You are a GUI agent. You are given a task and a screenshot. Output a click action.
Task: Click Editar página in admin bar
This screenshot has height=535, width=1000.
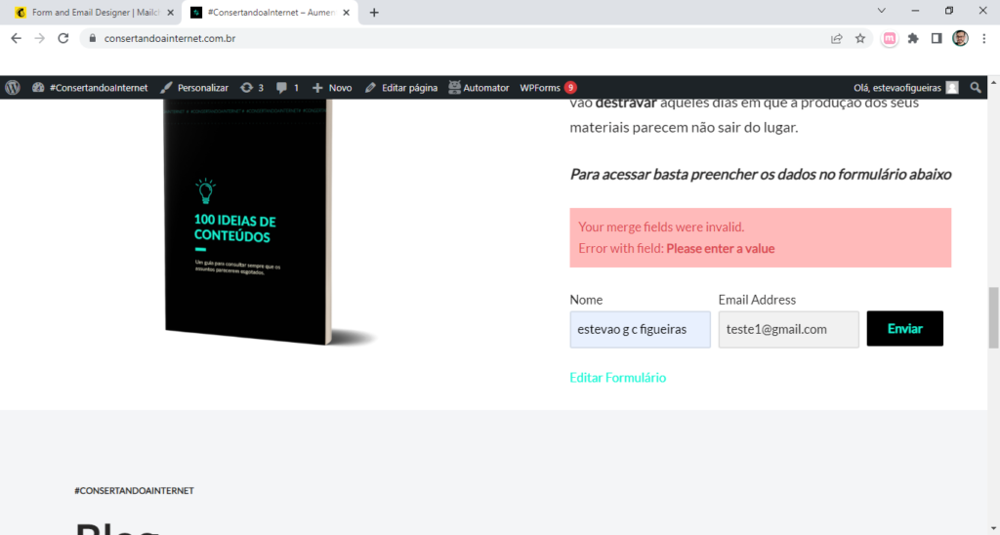tap(401, 87)
